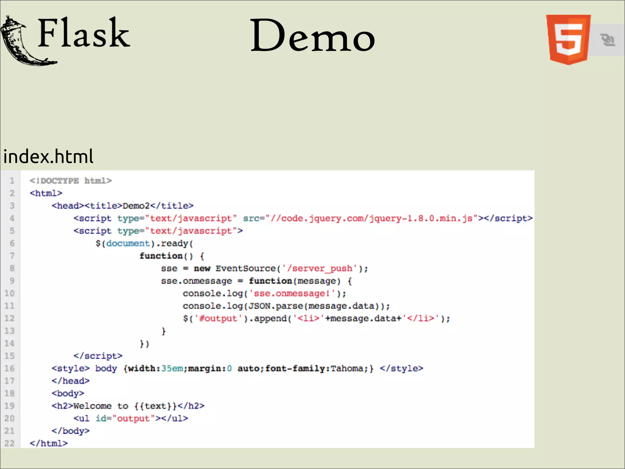
Task: Click '<h2>Welcome to {{text}}</h2>' line
Action: click(128, 406)
